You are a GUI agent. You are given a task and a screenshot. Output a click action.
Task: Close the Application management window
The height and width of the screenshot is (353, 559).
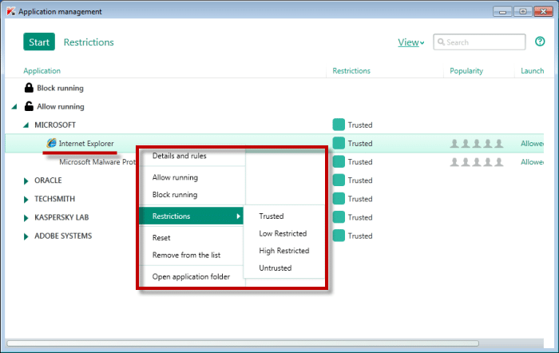[543, 12]
